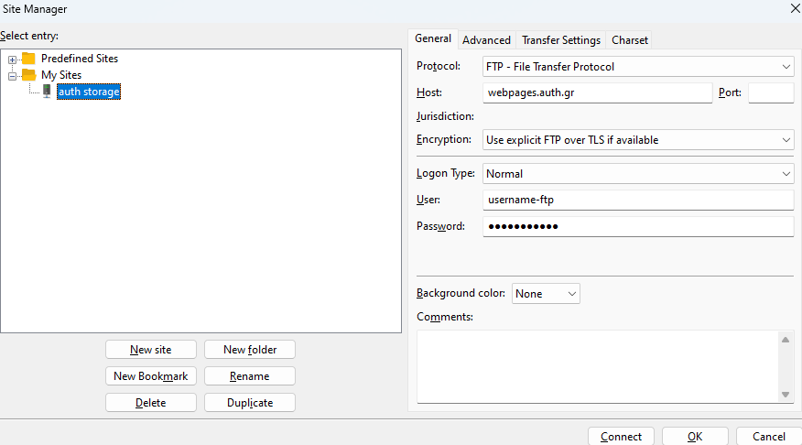The width and height of the screenshot is (802, 445).
Task: Click the Host input field
Action: [597, 93]
